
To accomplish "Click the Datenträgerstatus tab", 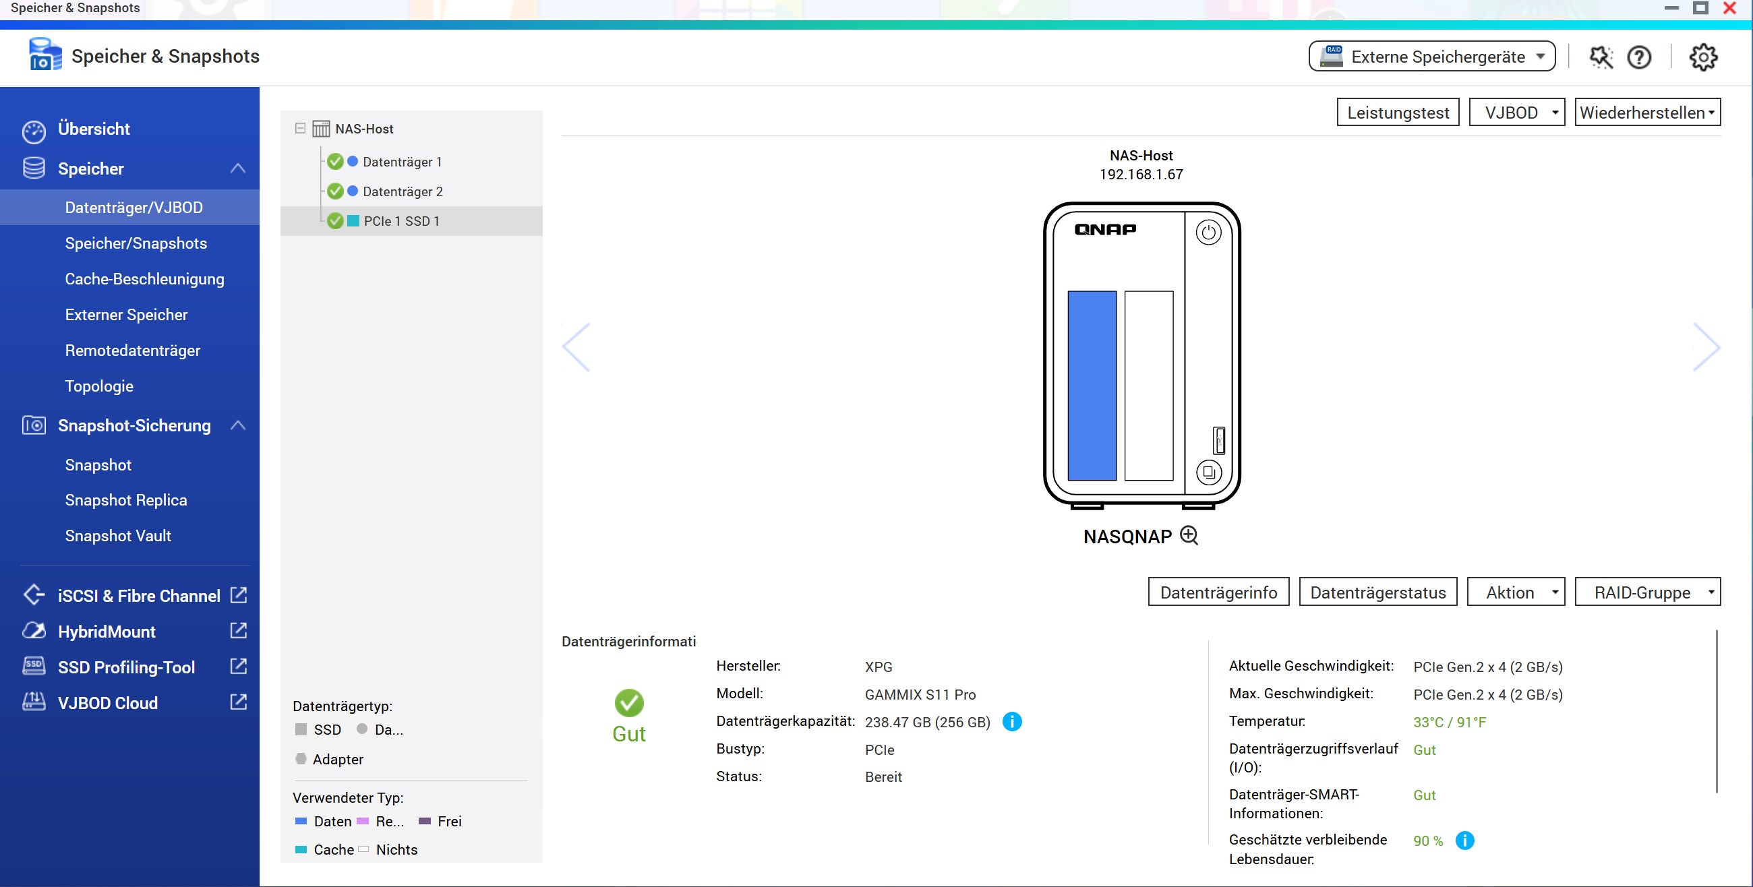I will [x=1377, y=593].
